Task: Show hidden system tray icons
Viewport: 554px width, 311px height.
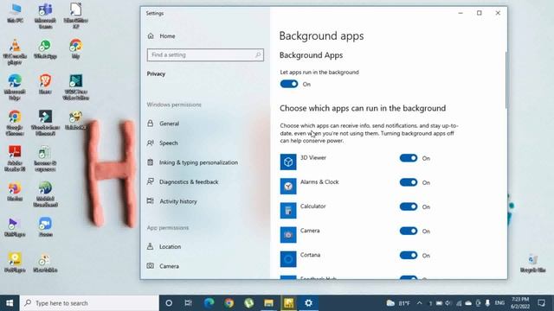Action: pyautogui.click(x=419, y=303)
